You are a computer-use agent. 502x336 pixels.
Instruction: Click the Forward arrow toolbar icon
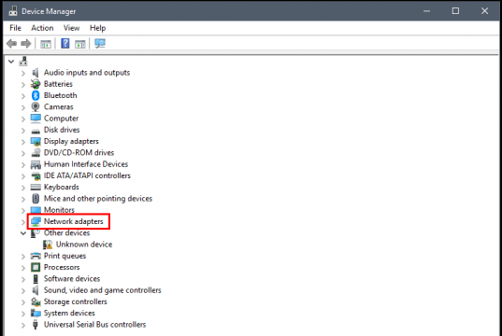click(26, 44)
